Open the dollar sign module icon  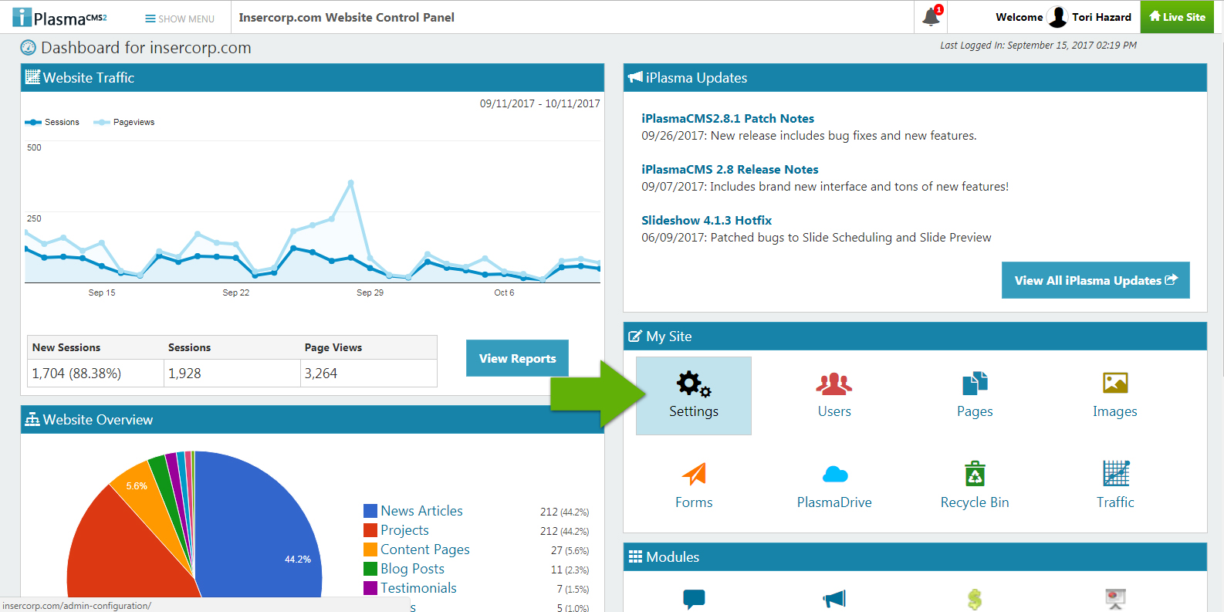click(975, 600)
